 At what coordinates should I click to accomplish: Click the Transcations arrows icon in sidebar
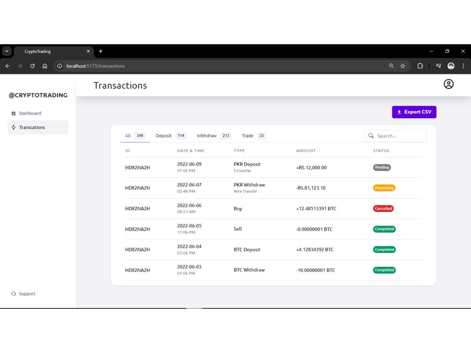(14, 127)
